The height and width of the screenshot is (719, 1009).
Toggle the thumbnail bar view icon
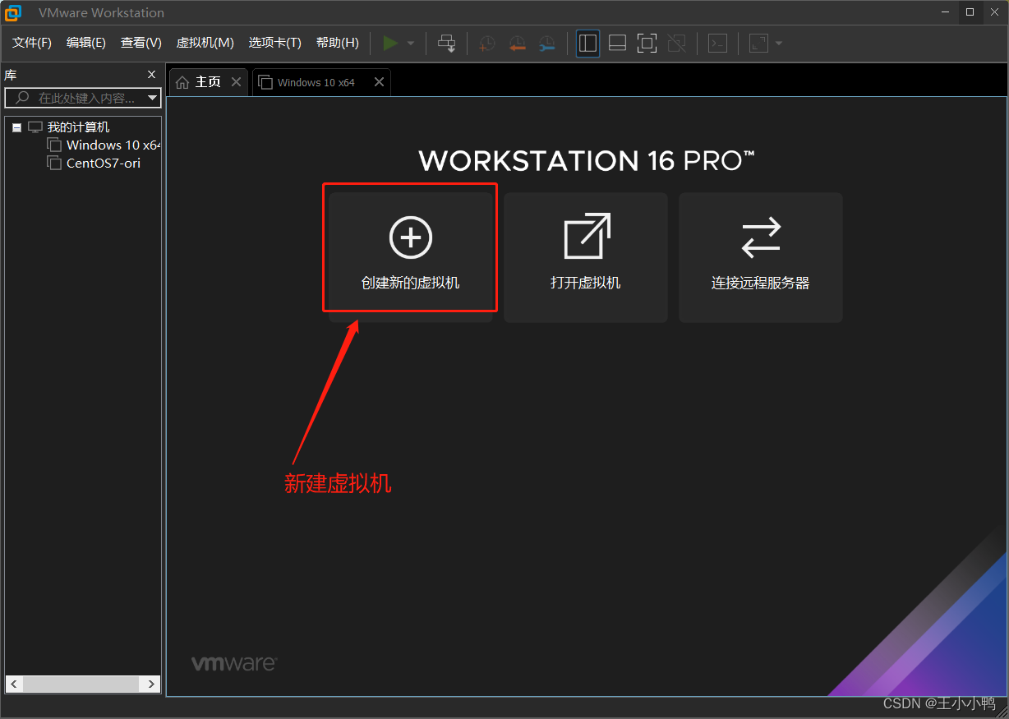click(617, 43)
